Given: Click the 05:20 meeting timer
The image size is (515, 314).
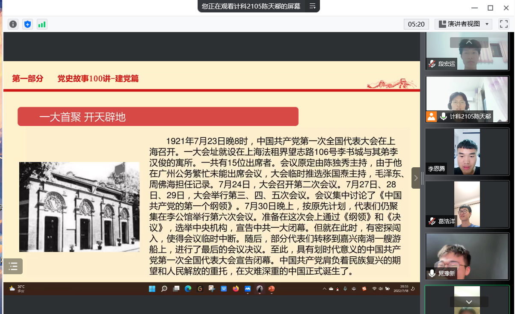Looking at the screenshot, I should click(416, 24).
